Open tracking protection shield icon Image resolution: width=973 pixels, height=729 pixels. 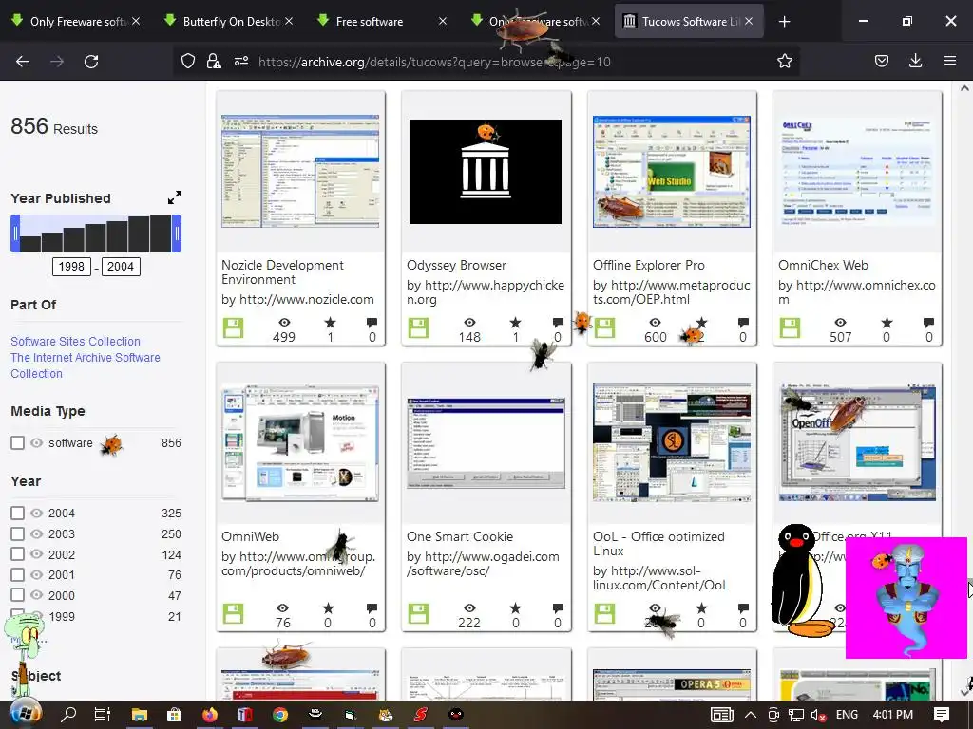(188, 61)
